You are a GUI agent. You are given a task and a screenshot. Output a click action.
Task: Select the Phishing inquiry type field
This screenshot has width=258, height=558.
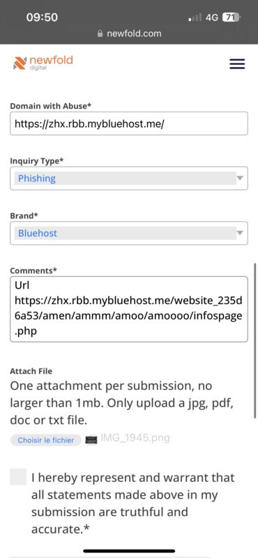(129, 178)
